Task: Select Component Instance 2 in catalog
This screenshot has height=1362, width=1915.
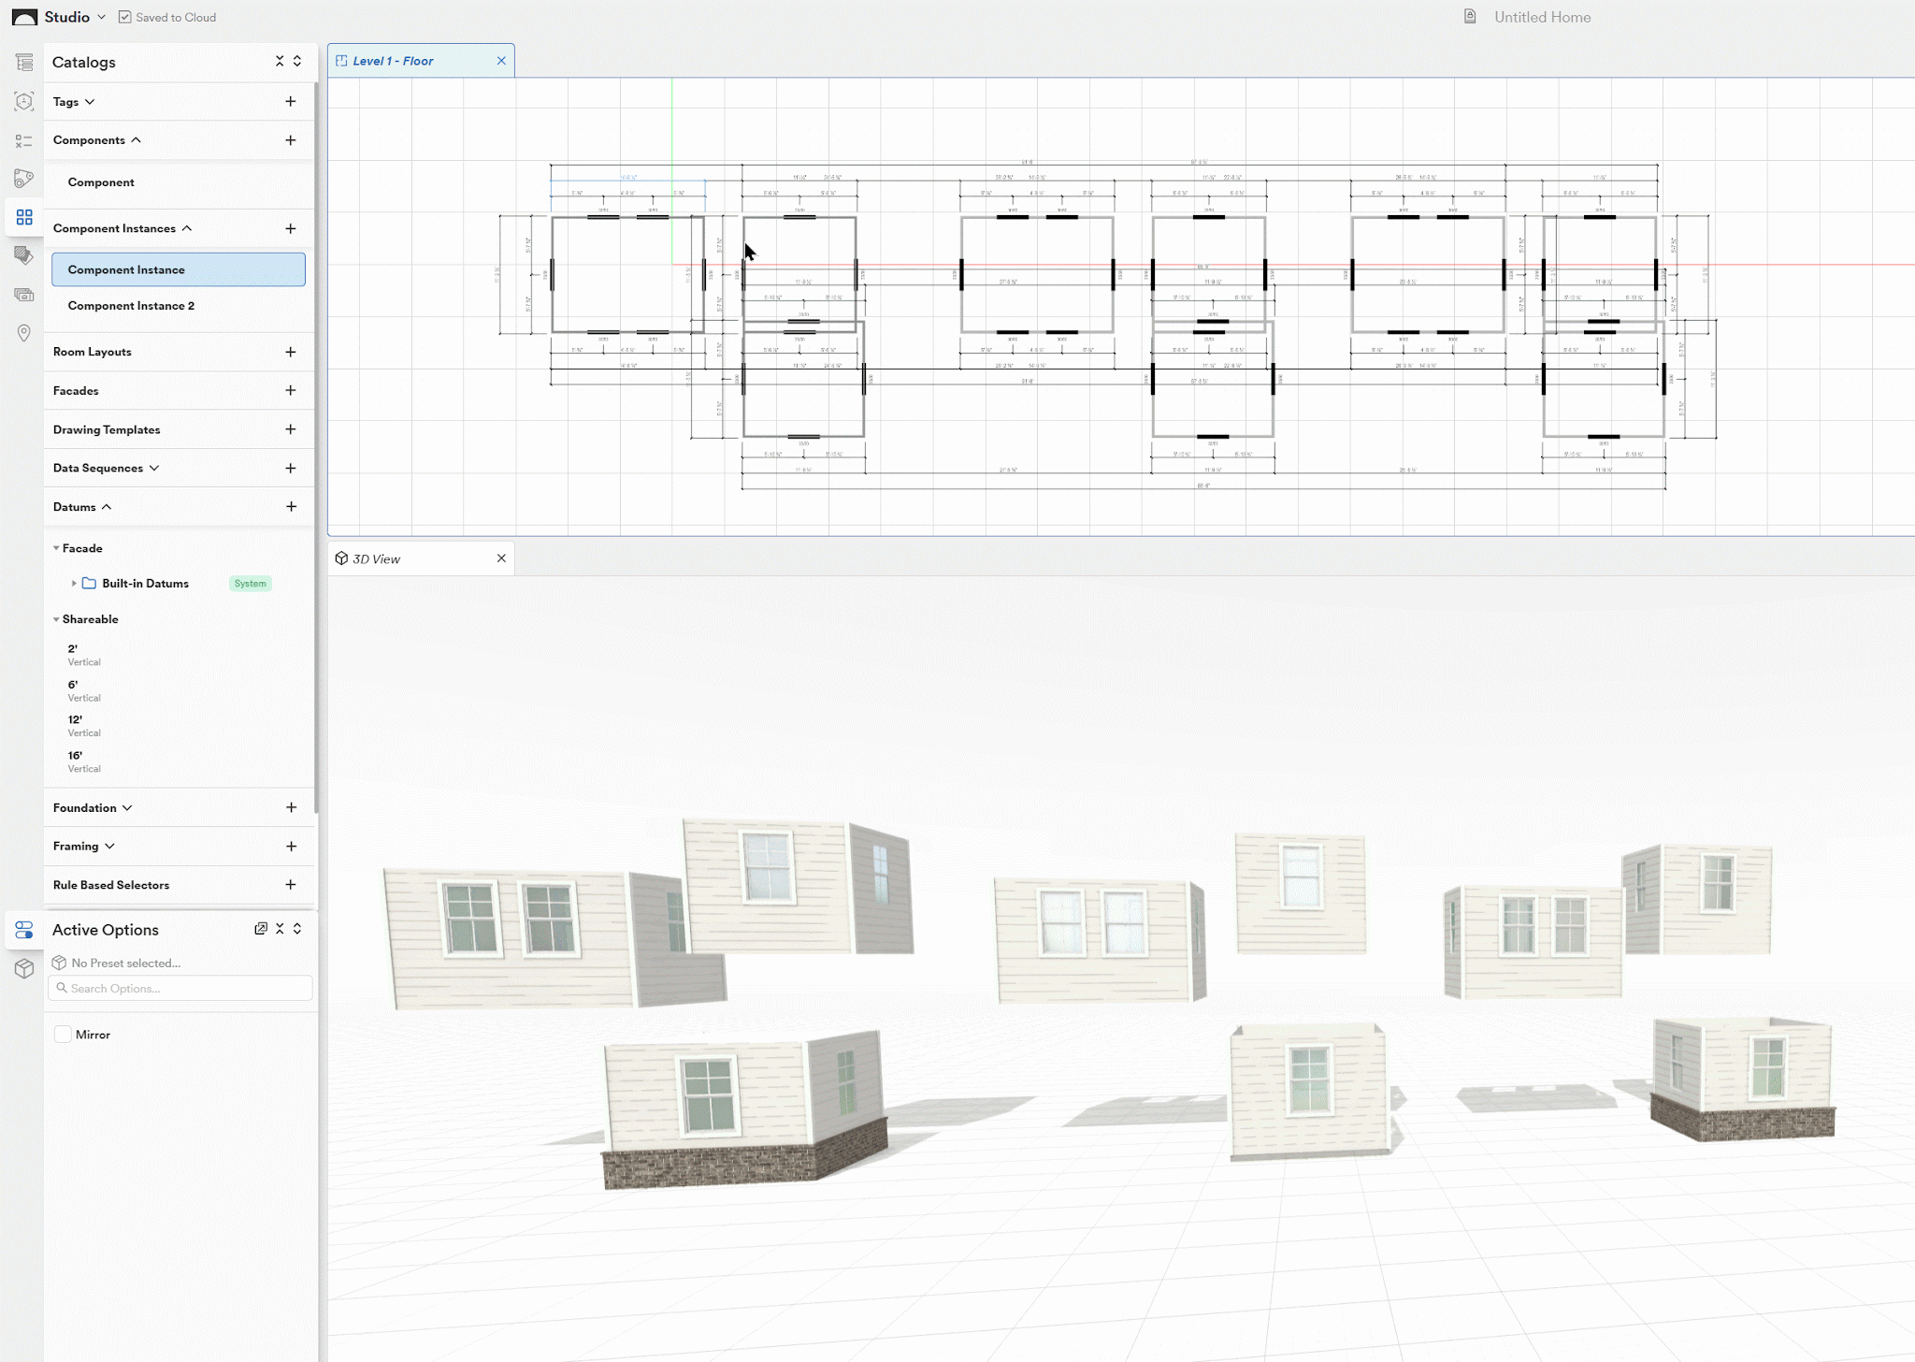Action: click(131, 306)
